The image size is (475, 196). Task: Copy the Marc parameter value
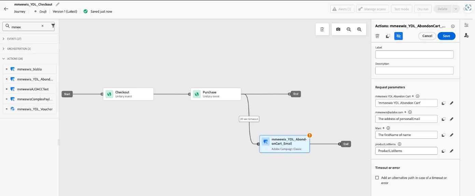(443, 135)
